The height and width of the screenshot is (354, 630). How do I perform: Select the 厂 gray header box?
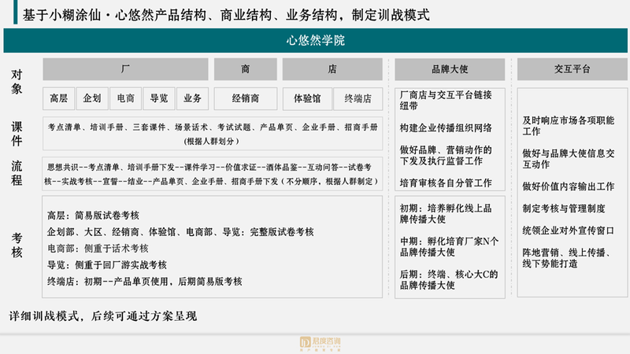pyautogui.click(x=125, y=69)
